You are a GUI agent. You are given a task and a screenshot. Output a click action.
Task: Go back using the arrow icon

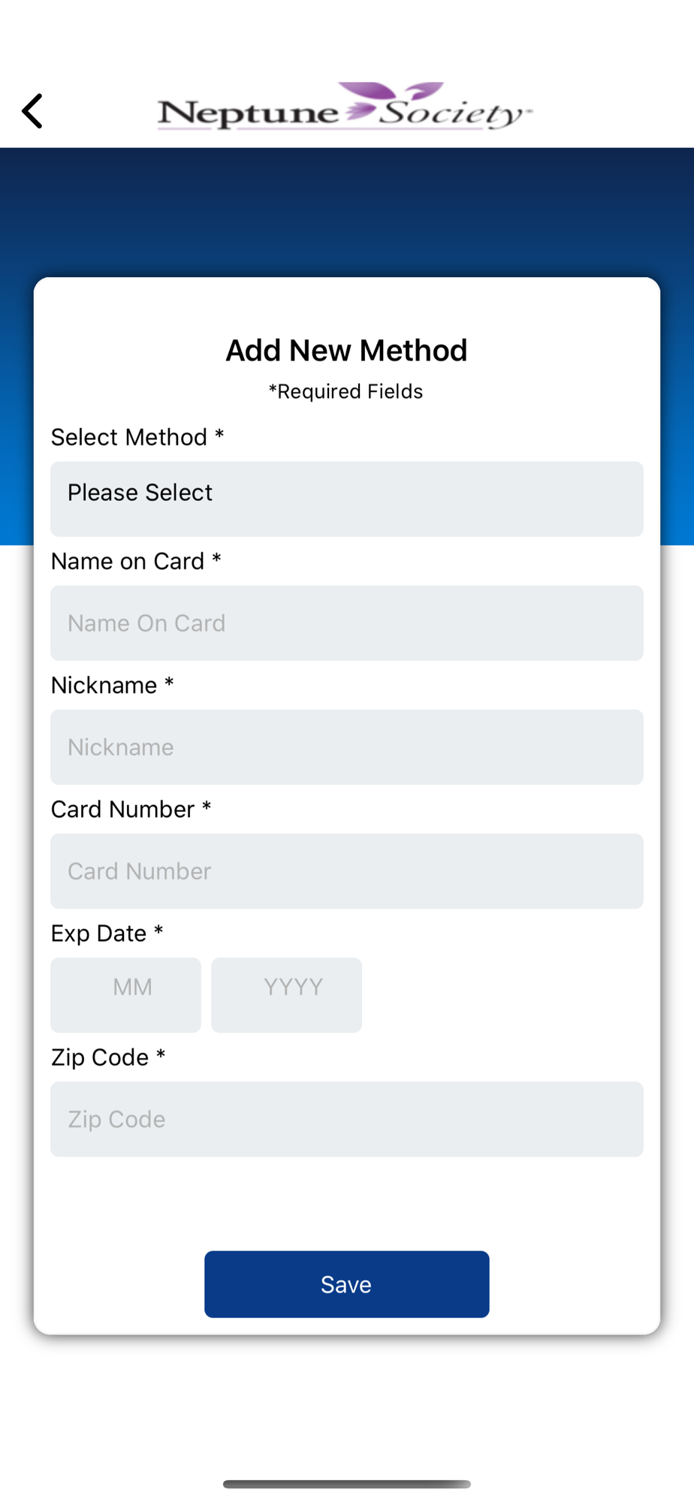tap(32, 111)
